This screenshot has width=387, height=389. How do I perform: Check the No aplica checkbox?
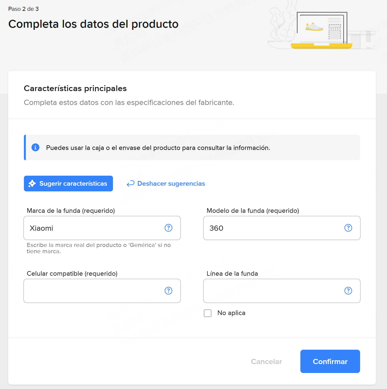click(207, 313)
